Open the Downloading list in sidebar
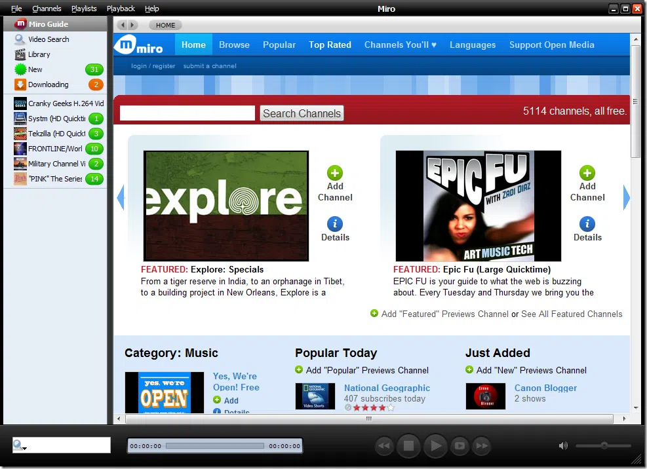This screenshot has height=469, width=647. 48,84
